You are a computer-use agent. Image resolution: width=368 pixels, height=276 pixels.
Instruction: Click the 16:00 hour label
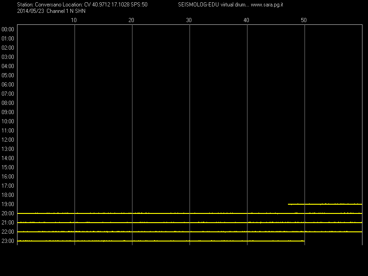8,177
